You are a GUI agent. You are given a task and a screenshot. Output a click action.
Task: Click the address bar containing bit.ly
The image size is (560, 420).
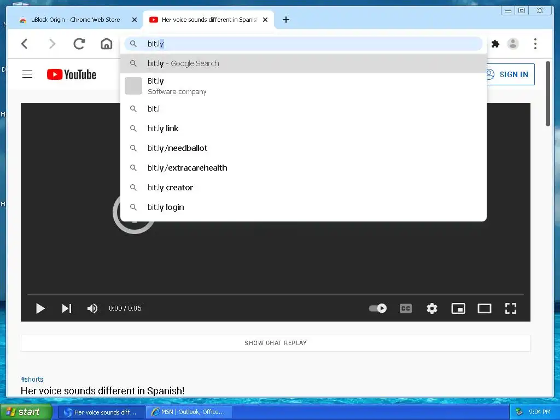(x=303, y=44)
